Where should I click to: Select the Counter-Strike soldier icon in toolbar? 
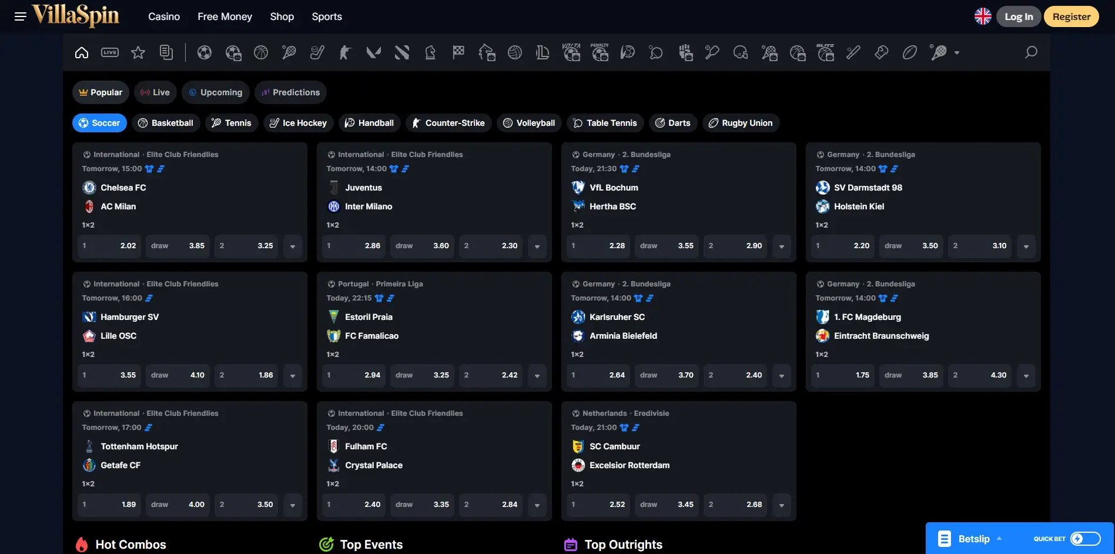point(346,52)
